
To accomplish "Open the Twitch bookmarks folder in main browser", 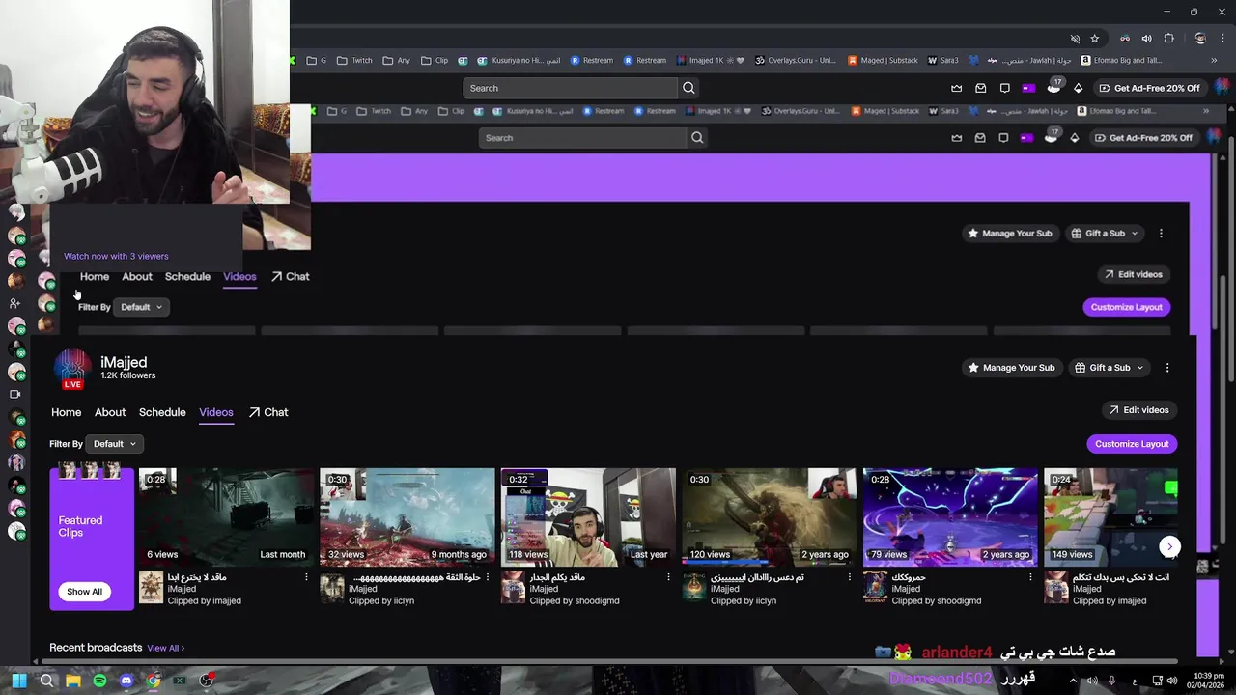I will [353, 60].
